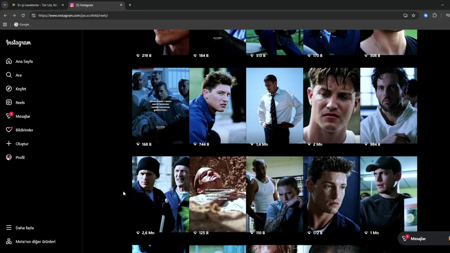Open the browser extensions puzzle icon

(435, 15)
